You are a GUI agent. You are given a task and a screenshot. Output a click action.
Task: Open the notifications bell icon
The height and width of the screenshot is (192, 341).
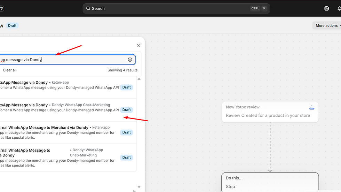click(x=339, y=8)
